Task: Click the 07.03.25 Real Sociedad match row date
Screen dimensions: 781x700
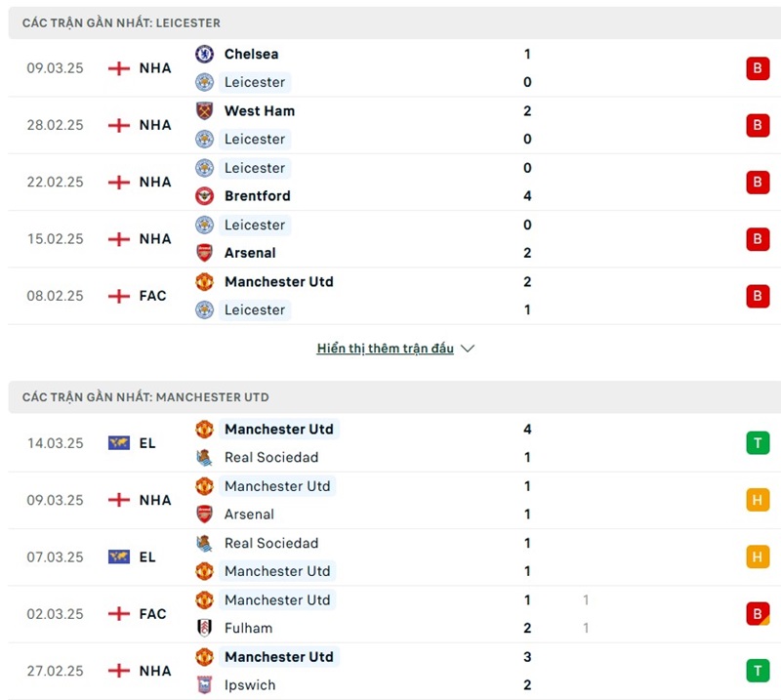Action: pyautogui.click(x=56, y=556)
